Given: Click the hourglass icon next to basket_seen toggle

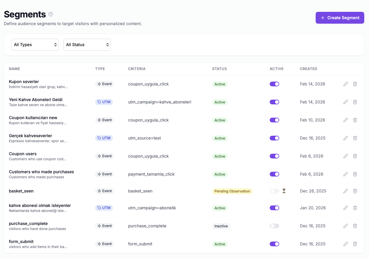Looking at the screenshot, I should coord(284,191).
